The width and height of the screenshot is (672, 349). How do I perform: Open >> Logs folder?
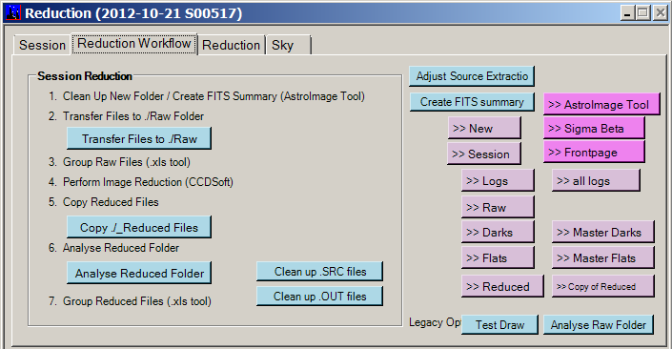(498, 180)
